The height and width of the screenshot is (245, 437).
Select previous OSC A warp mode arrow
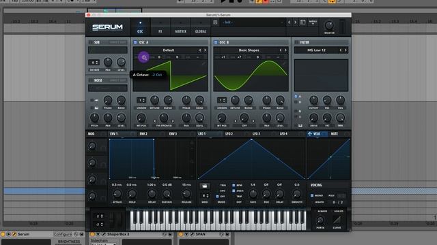(155, 121)
